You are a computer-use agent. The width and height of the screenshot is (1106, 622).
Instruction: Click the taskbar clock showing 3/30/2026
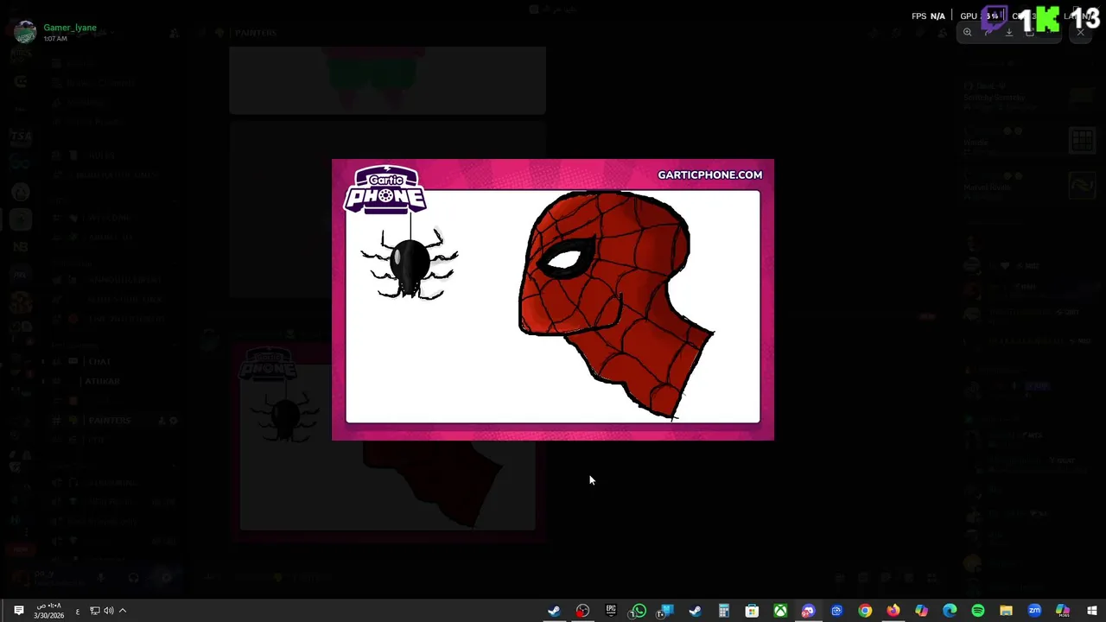tap(48, 611)
